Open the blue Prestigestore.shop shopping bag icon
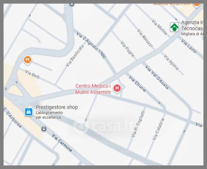This screenshot has height=169, width=207. tap(29, 112)
